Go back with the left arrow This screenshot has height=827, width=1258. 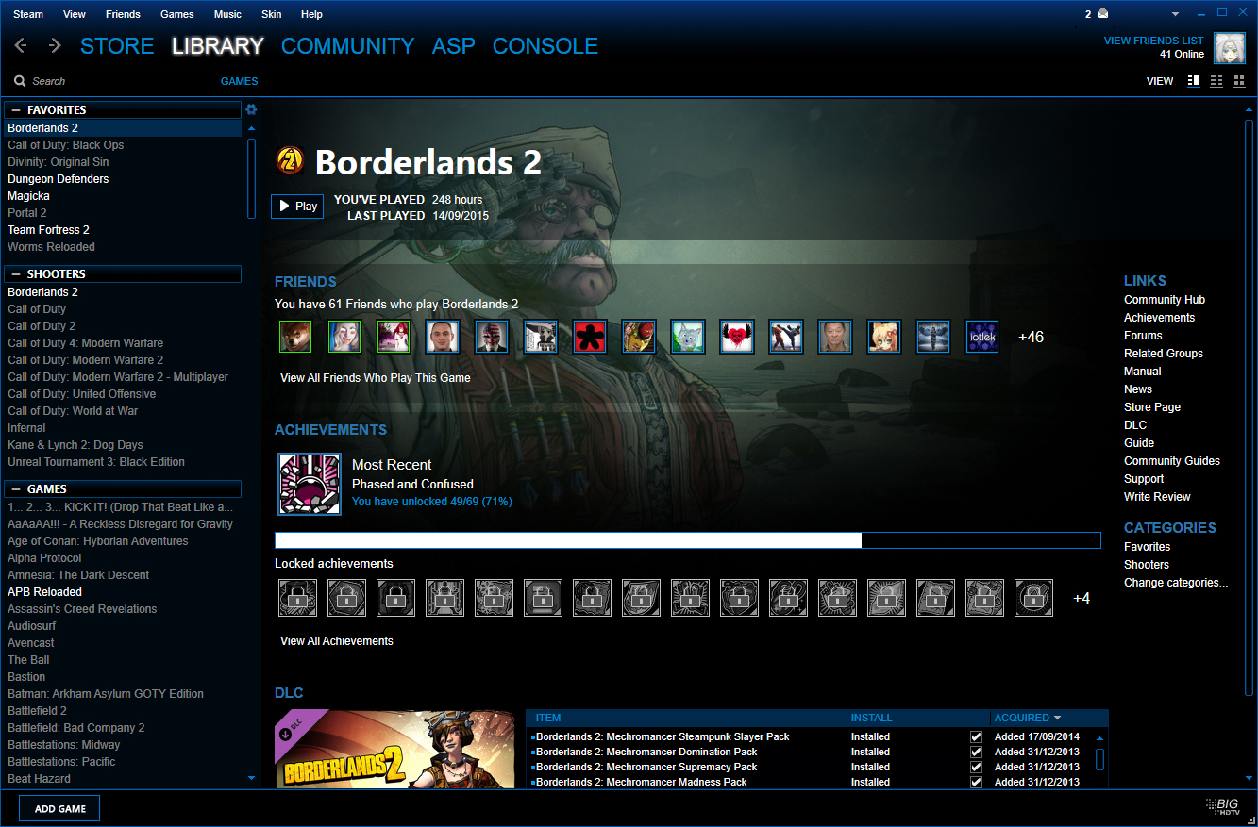pos(21,45)
